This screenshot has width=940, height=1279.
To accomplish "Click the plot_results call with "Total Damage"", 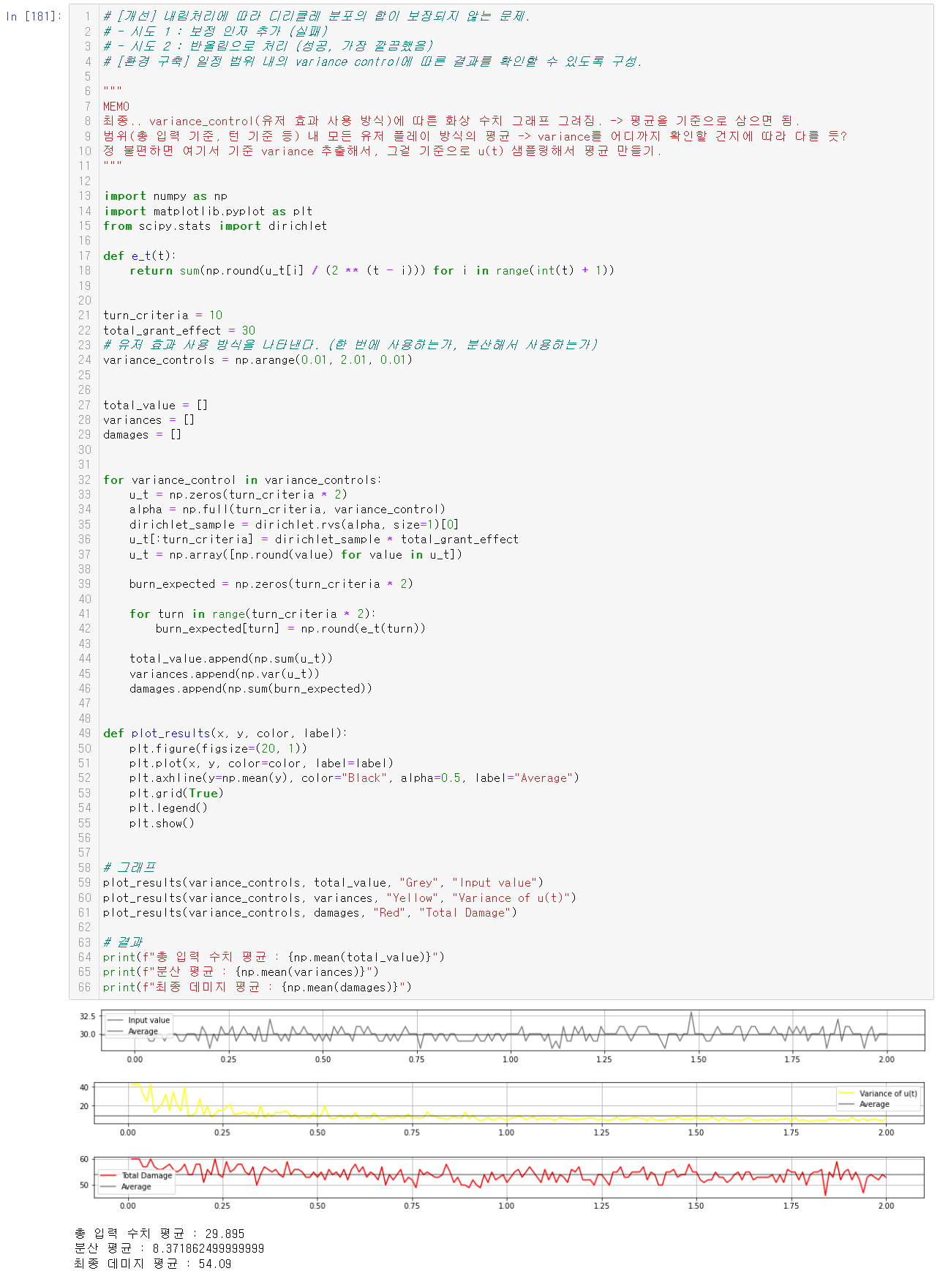I will click(310, 913).
